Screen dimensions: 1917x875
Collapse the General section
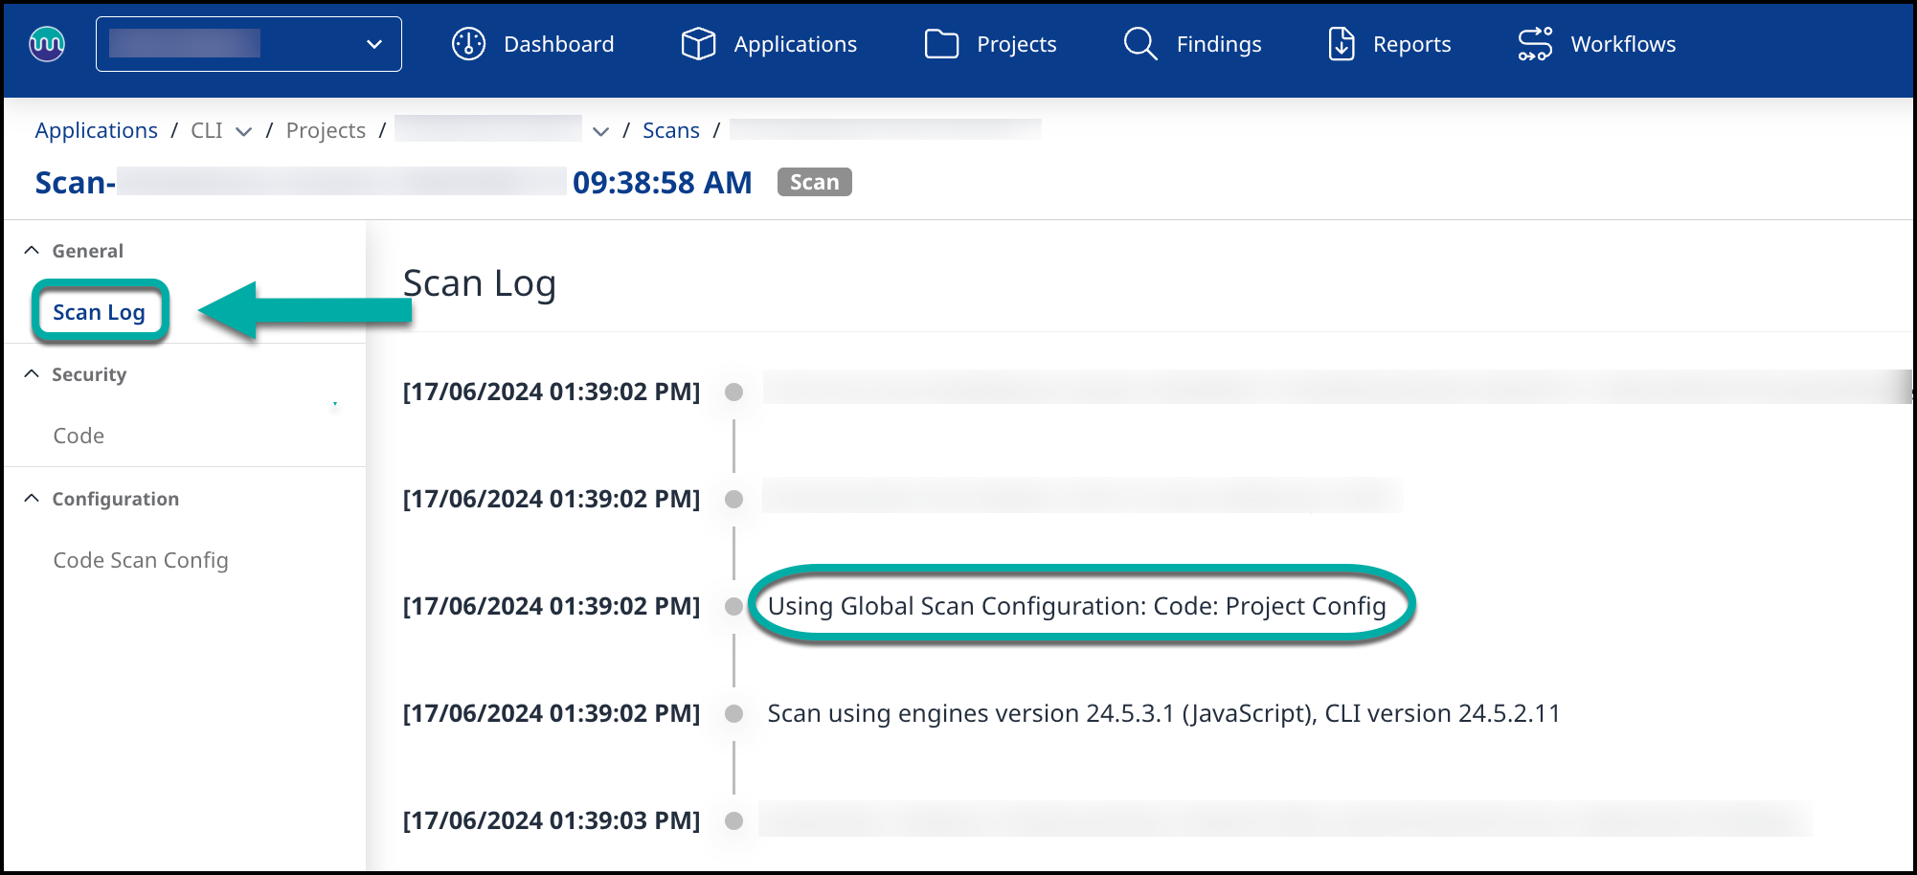click(32, 251)
